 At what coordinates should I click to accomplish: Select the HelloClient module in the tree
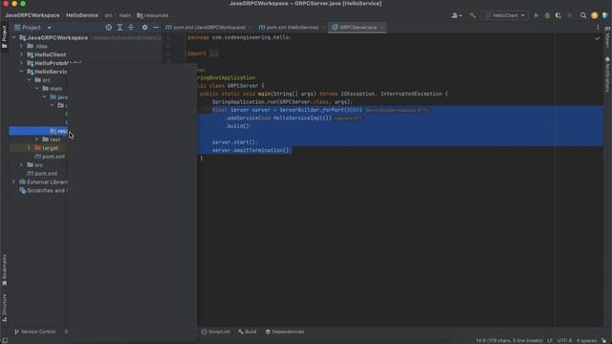[x=47, y=54]
